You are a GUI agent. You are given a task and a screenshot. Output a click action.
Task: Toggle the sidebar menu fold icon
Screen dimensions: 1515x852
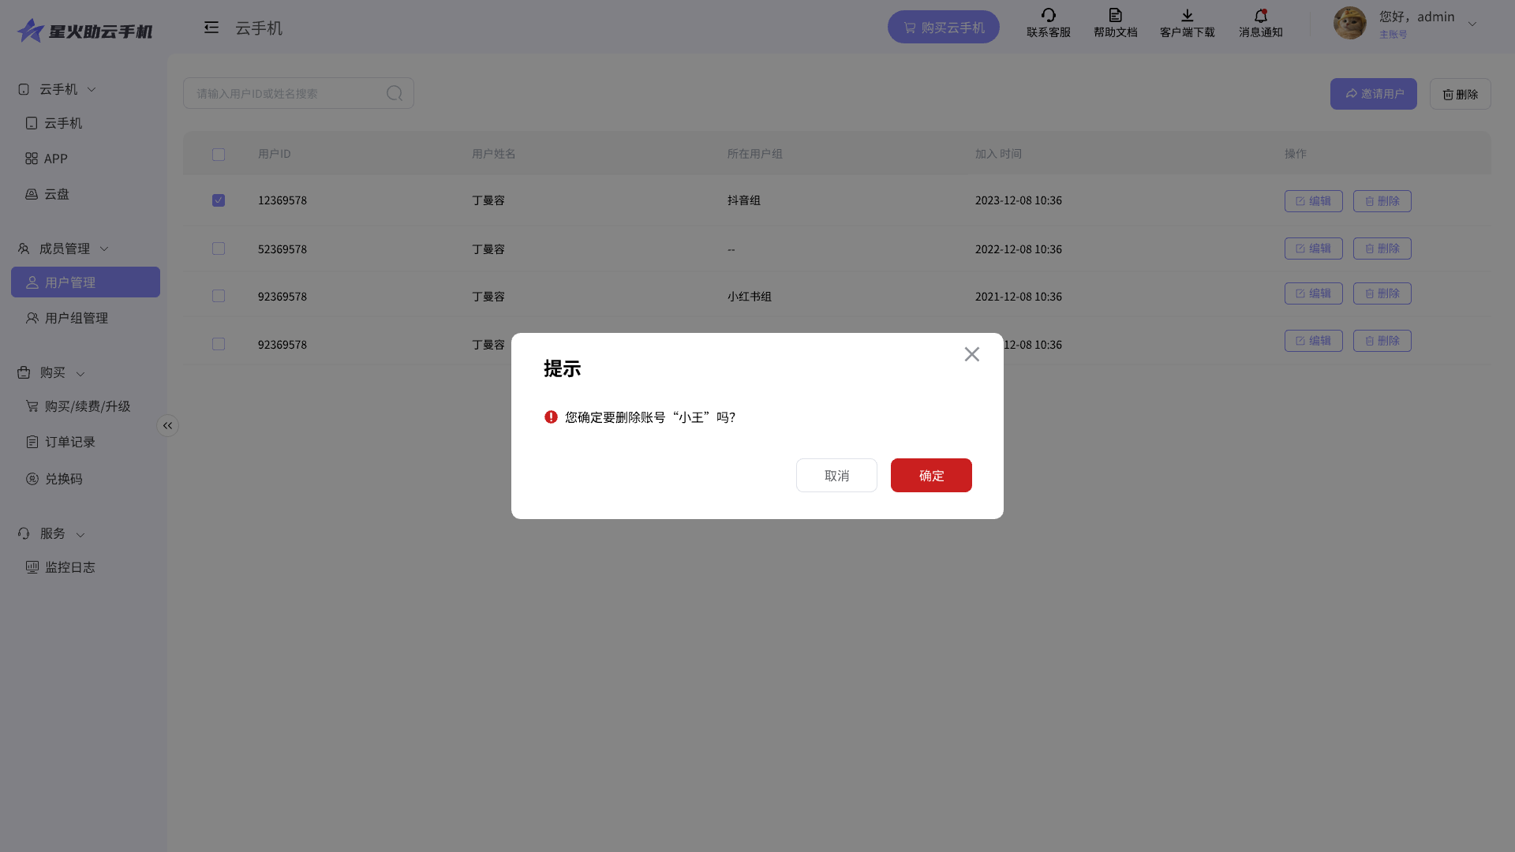click(211, 28)
